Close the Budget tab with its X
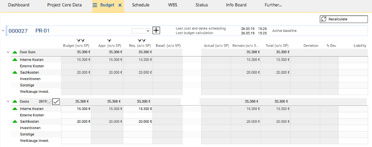This screenshot has height=147, width=372. 120,5
